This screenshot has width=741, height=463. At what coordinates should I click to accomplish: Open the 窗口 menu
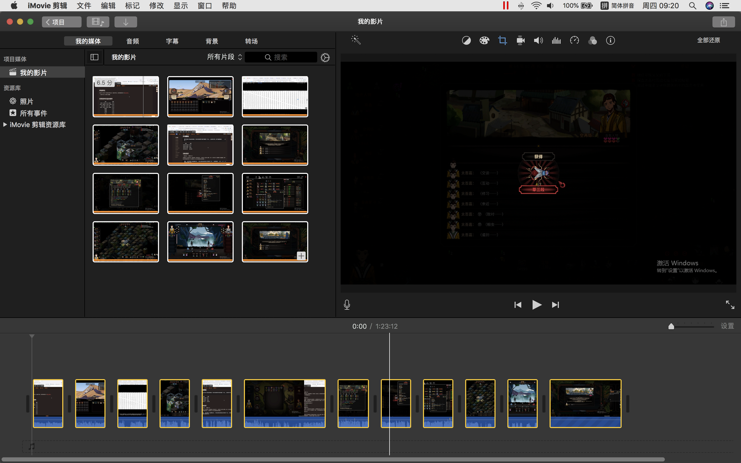coord(205,6)
